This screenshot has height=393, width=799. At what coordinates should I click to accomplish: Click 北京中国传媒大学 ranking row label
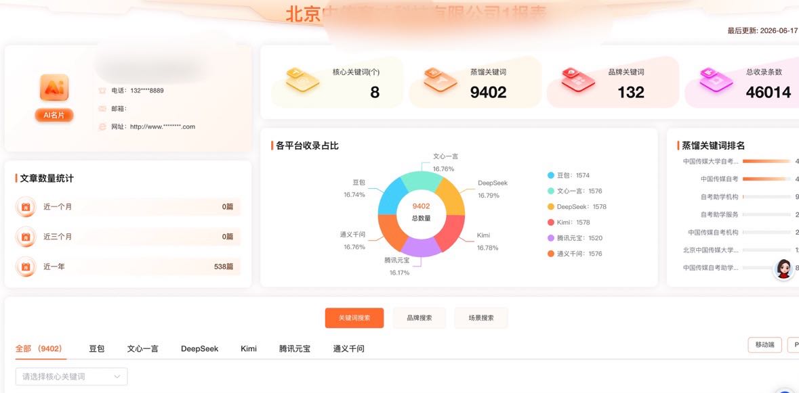(x=711, y=250)
